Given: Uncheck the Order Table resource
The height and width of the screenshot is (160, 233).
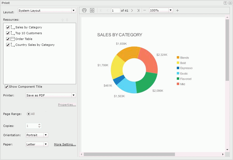Looking at the screenshot, I should pyautogui.click(x=8, y=39).
